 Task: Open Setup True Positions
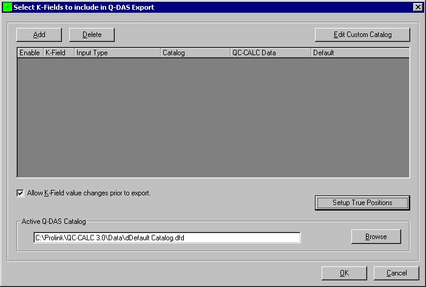pos(362,203)
